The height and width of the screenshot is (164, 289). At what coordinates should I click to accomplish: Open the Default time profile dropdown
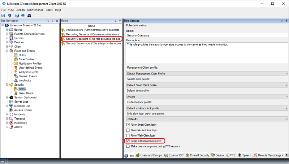click(207, 96)
